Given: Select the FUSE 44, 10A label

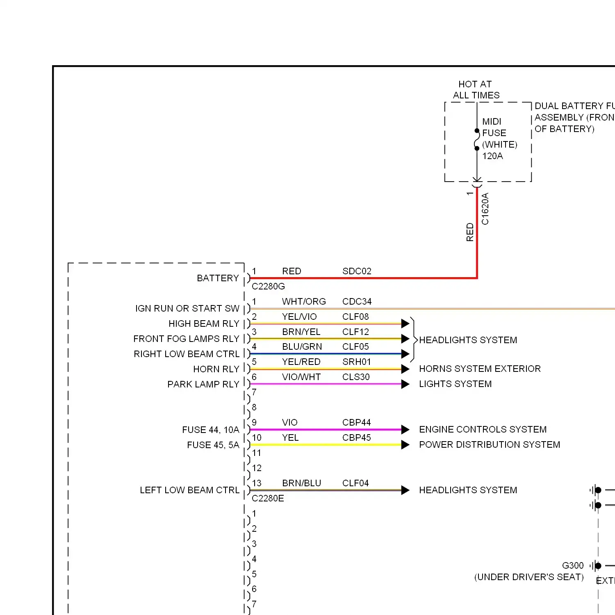Looking at the screenshot, I should pyautogui.click(x=211, y=430).
